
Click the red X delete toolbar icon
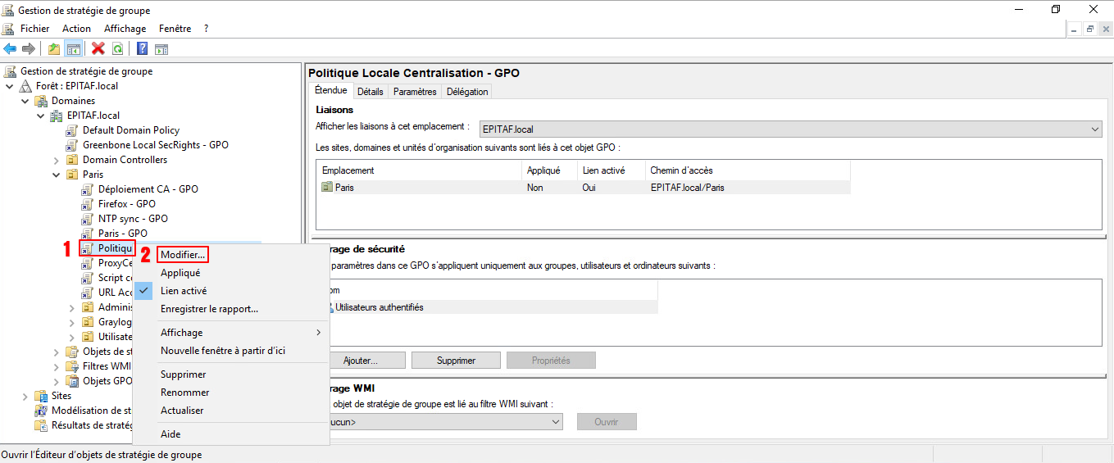click(x=98, y=49)
